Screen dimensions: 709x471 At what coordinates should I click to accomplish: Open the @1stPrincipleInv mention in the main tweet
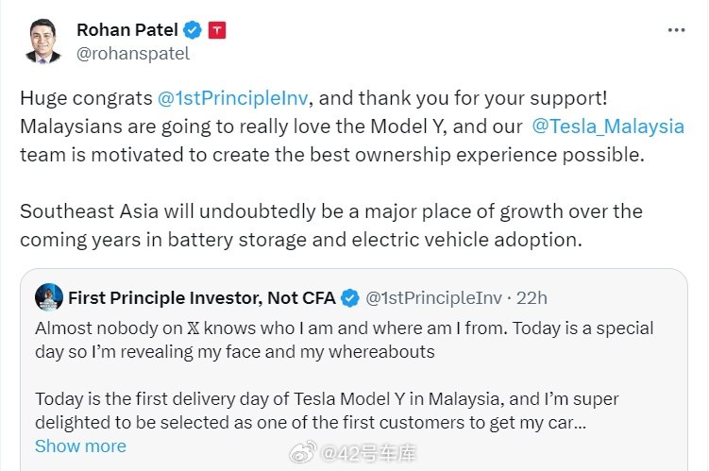[x=233, y=98]
